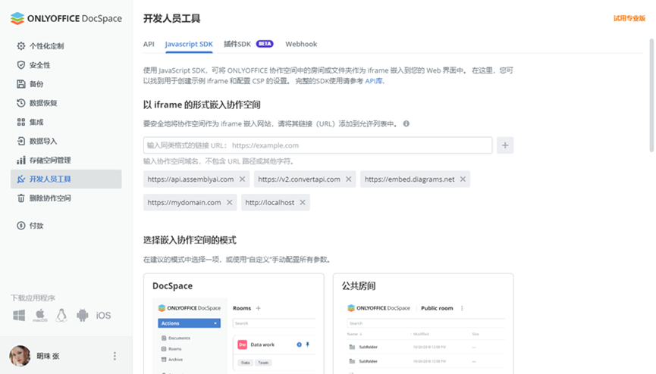This screenshot has height=374, width=656.
Task: Click 试用专业版 upgrade link
Action: click(629, 18)
